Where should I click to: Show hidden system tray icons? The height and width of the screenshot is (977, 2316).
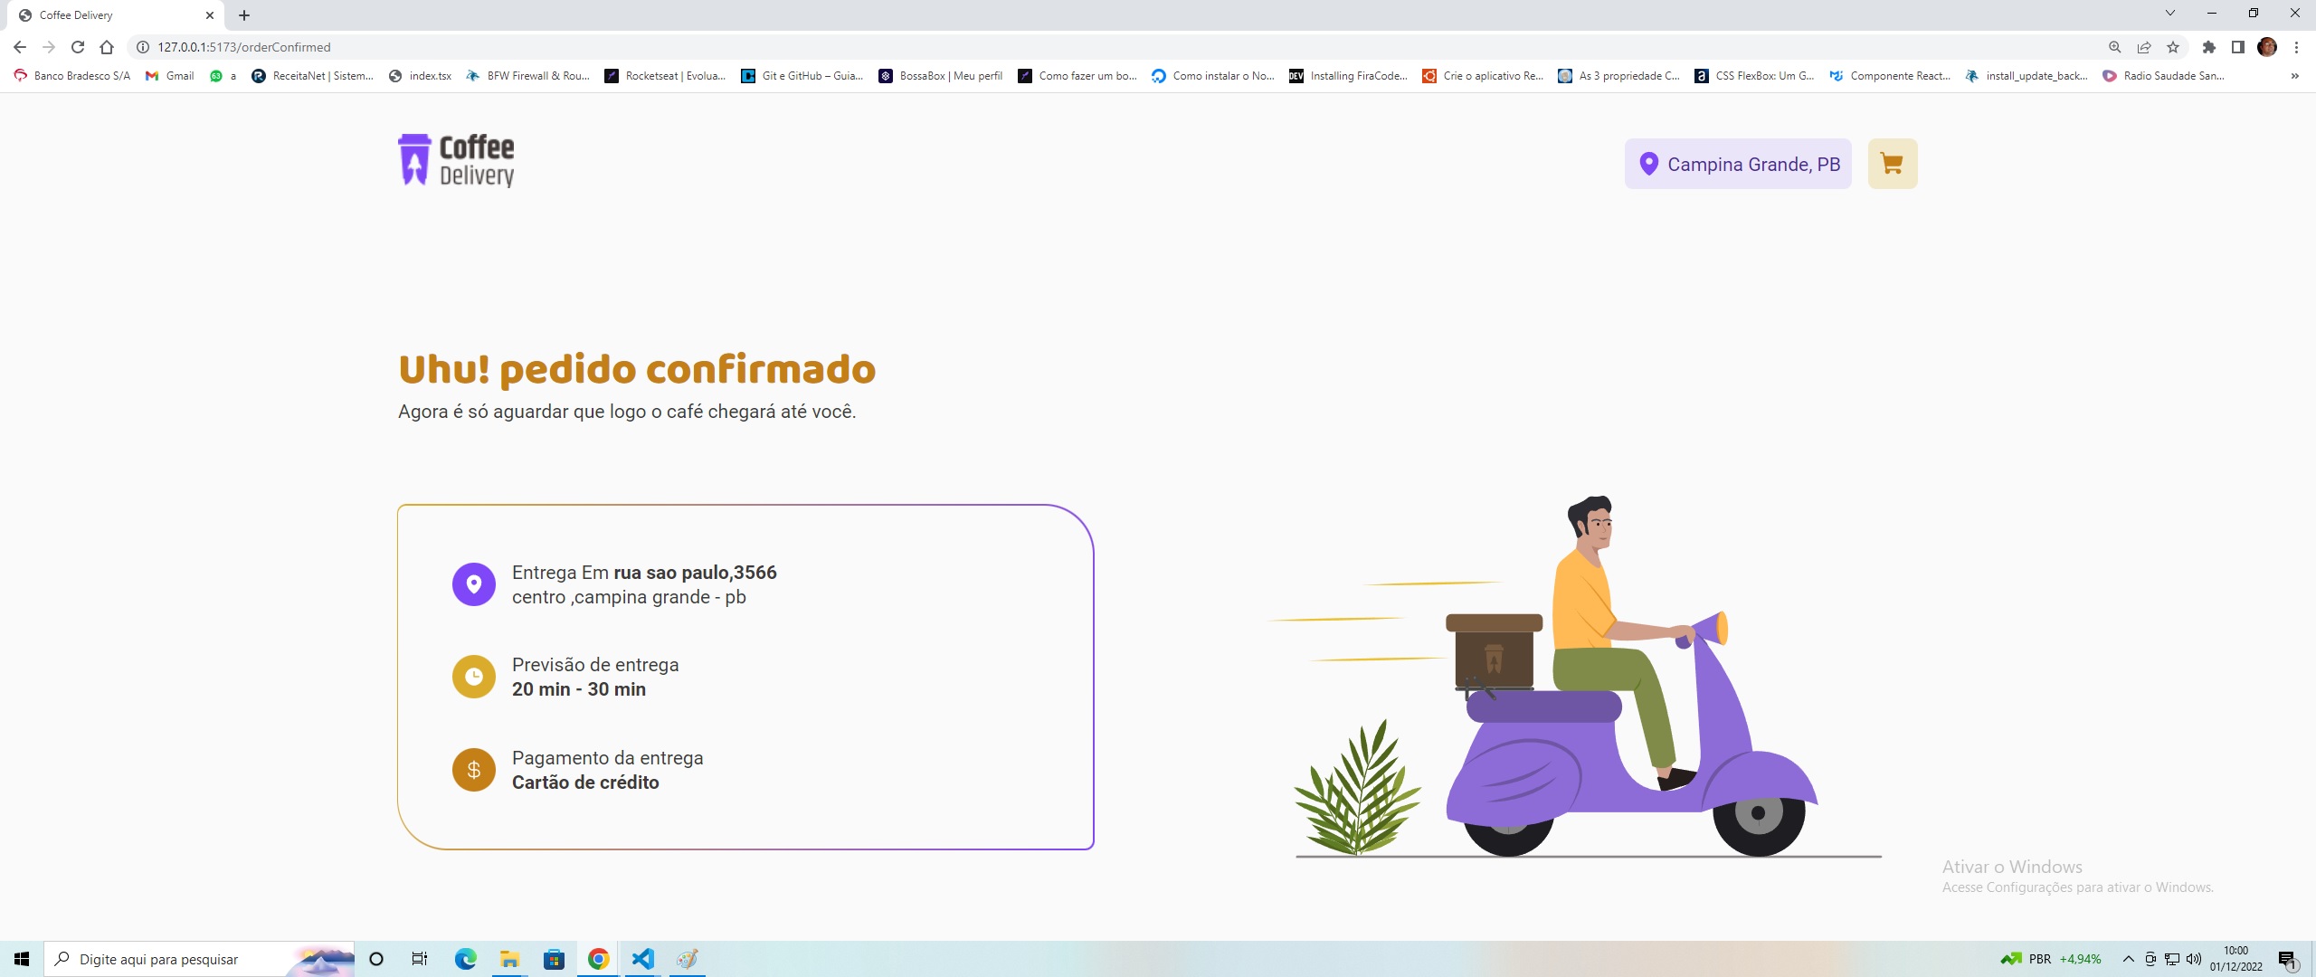(x=2128, y=959)
